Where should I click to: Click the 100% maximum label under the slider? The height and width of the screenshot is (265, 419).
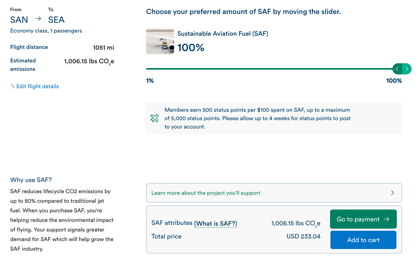pos(394,81)
